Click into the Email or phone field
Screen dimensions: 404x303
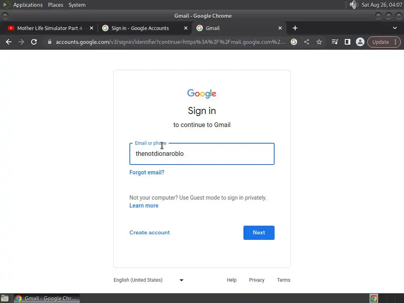(202, 154)
